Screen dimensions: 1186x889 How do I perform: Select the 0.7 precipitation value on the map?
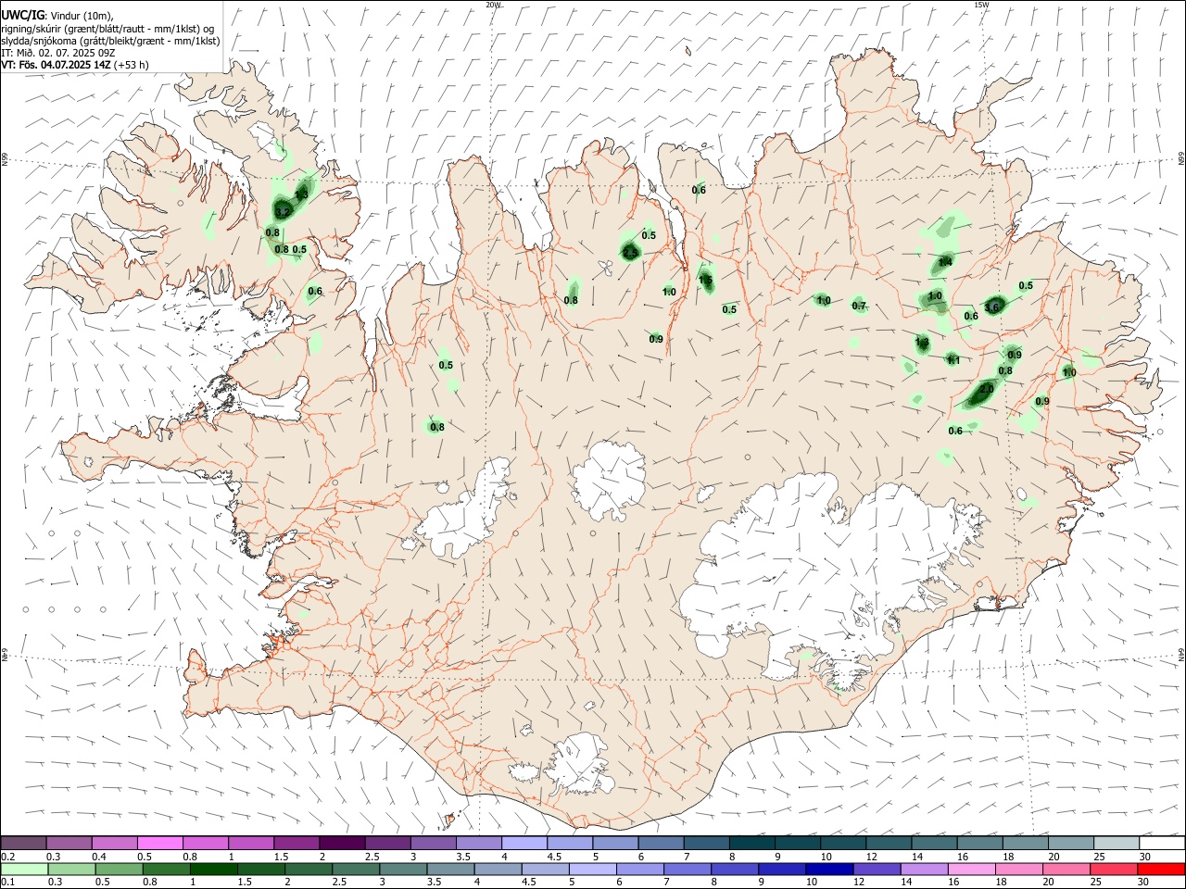point(859,306)
